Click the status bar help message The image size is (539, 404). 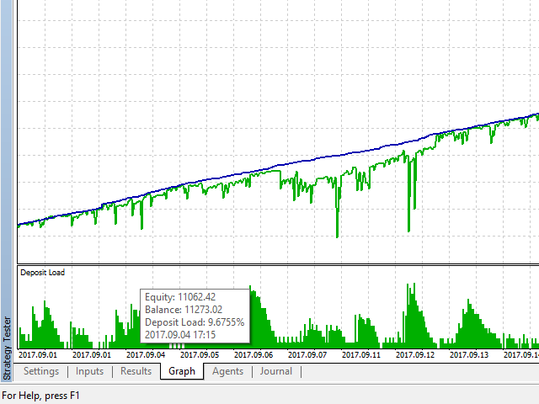tap(40, 396)
